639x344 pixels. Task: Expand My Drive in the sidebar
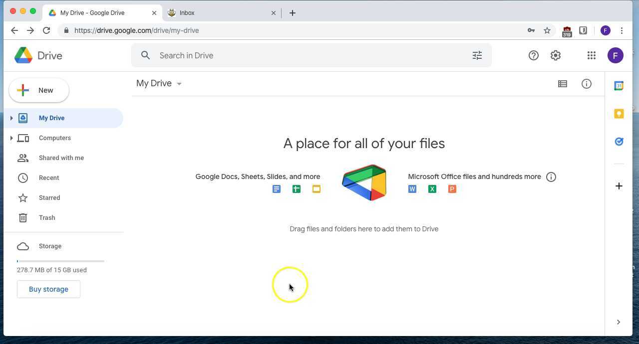11,118
